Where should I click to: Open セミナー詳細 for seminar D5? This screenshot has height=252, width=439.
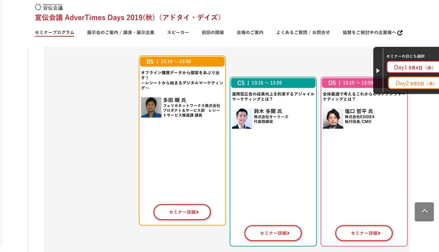(x=364, y=233)
